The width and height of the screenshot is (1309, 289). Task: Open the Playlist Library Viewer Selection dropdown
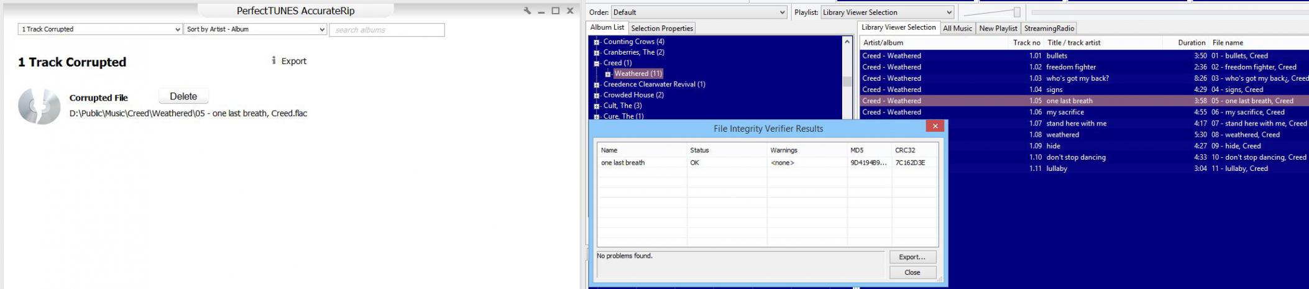[887, 12]
